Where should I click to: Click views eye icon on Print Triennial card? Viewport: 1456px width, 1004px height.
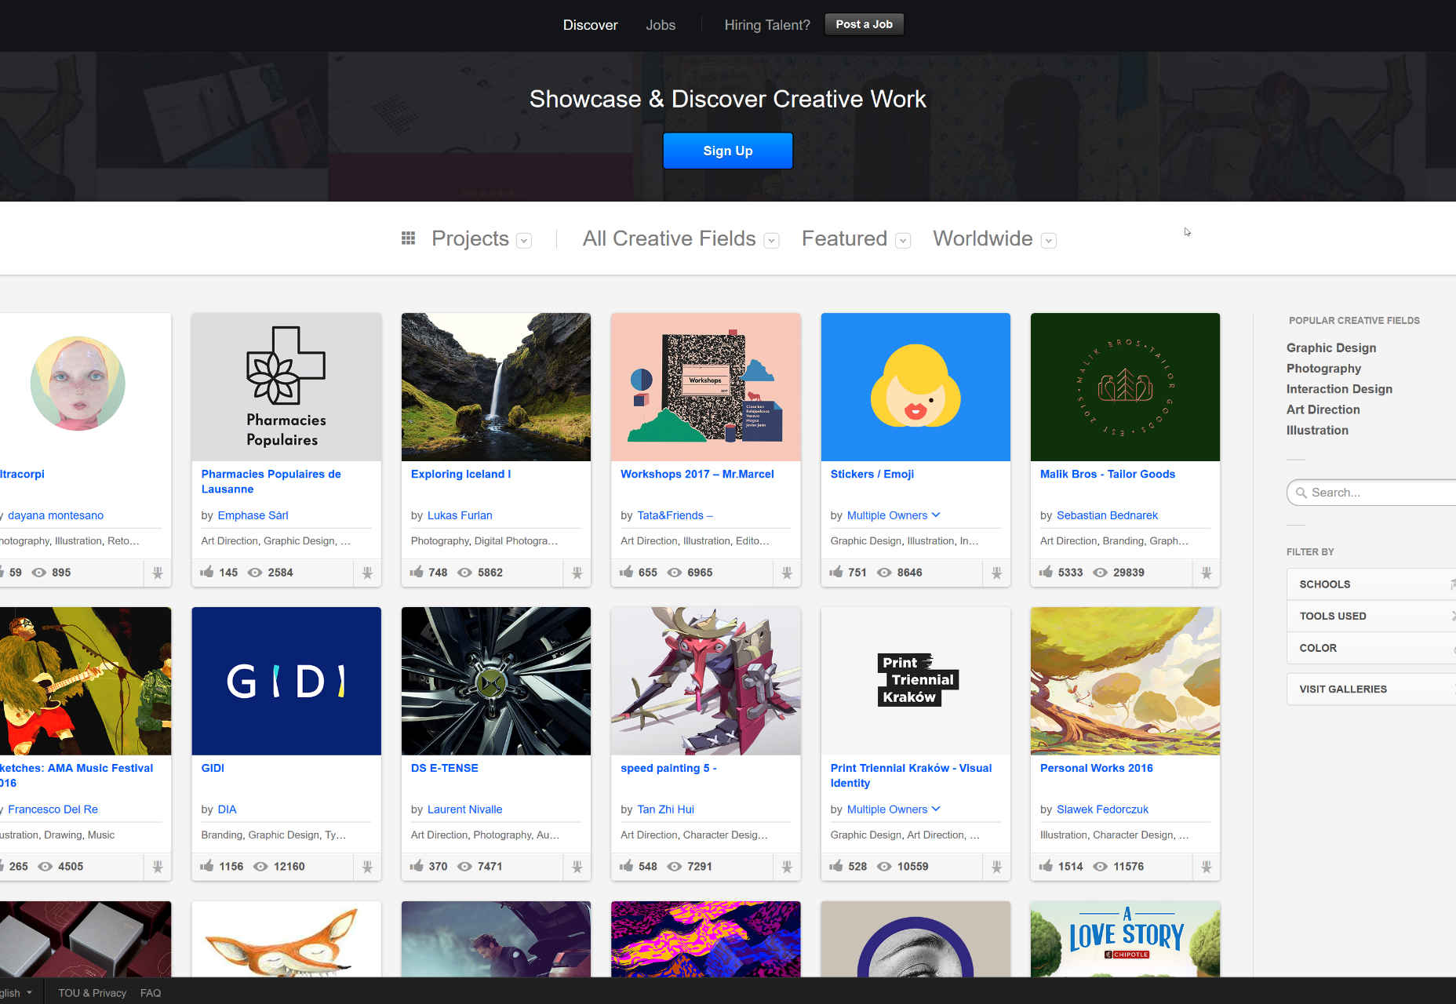[x=884, y=867]
